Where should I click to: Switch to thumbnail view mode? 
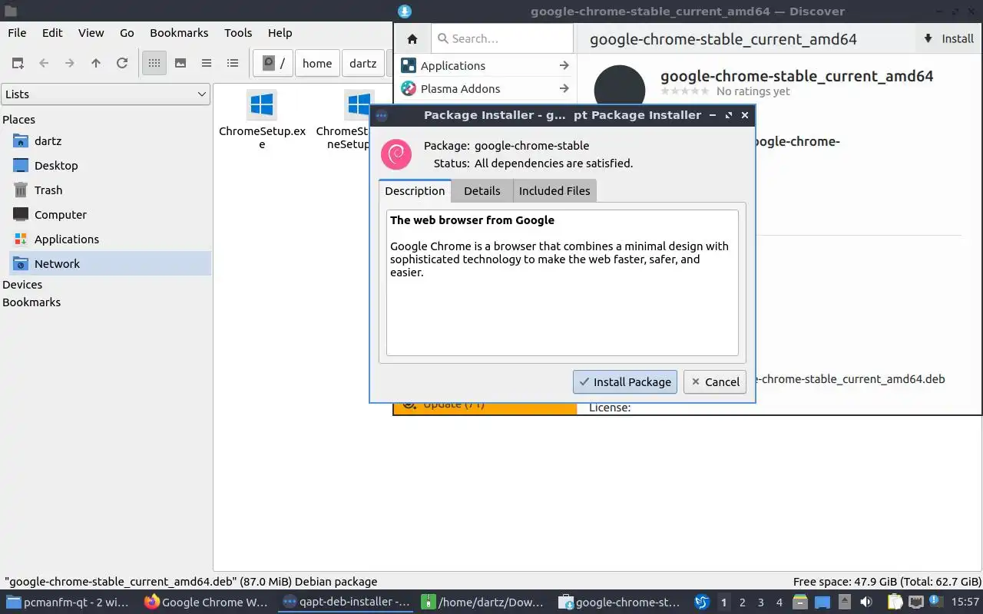(180, 63)
